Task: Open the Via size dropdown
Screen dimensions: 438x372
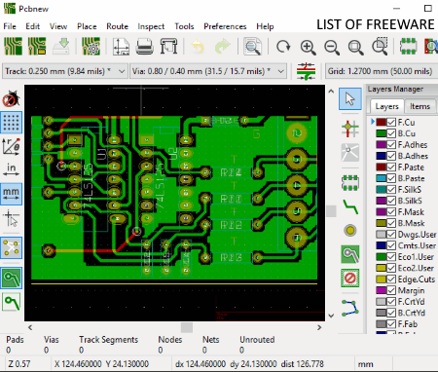Action: [208, 71]
